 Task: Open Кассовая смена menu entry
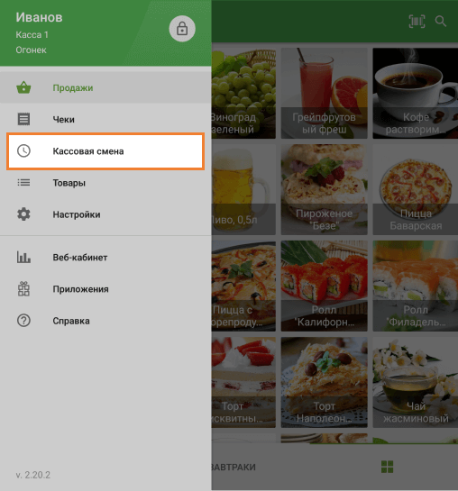[x=105, y=151]
